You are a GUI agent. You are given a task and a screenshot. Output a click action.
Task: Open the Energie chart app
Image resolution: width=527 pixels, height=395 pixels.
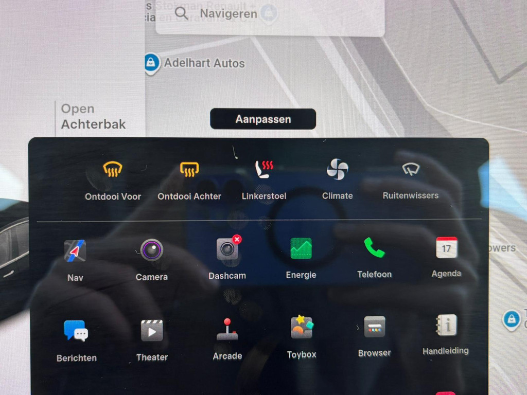(301, 248)
